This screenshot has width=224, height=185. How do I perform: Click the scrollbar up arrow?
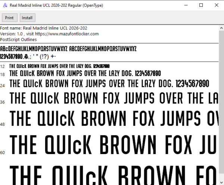[x=221, y=28]
